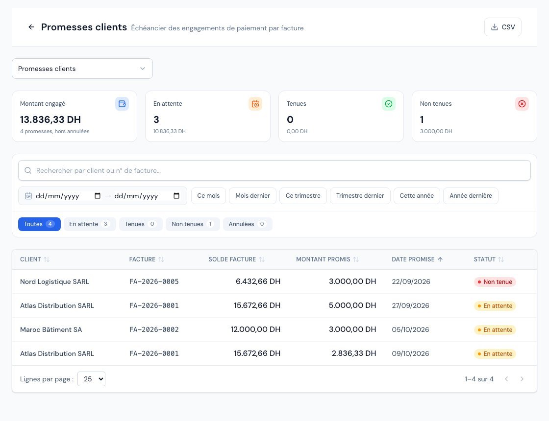Viewport: 549px width, 421px height.
Task: Apply the Ce mois date preset
Action: tap(208, 196)
